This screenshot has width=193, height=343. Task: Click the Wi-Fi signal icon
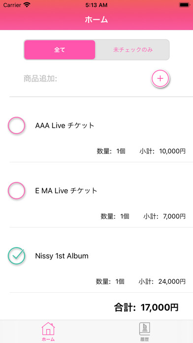pos(27,5)
